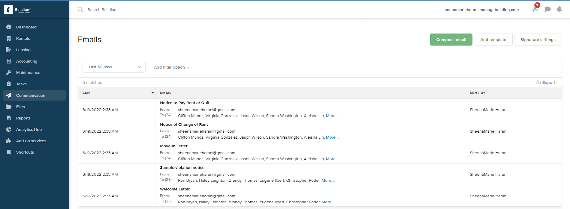Open the activity pulse notifications icon

click(535, 9)
